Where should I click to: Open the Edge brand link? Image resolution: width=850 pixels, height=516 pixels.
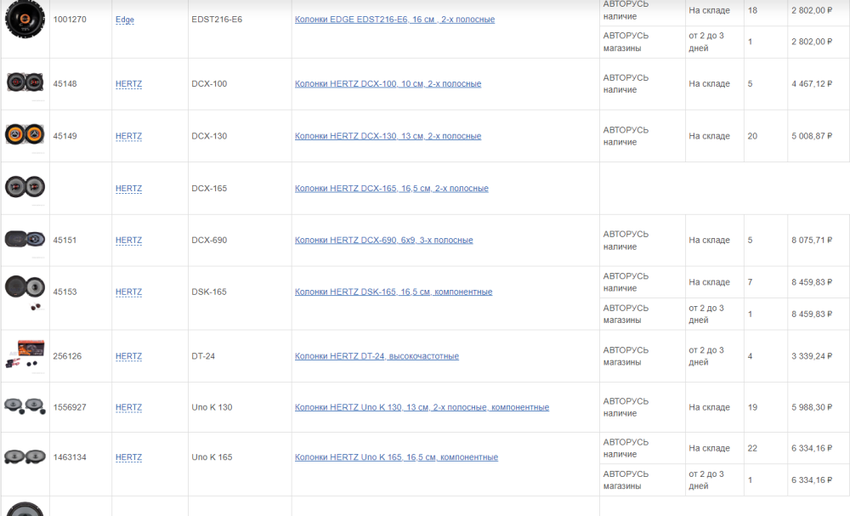click(125, 20)
